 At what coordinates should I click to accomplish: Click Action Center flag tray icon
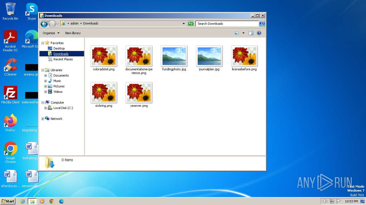[x=339, y=201]
